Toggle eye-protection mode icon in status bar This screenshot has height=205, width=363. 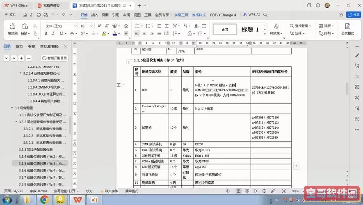(228, 191)
